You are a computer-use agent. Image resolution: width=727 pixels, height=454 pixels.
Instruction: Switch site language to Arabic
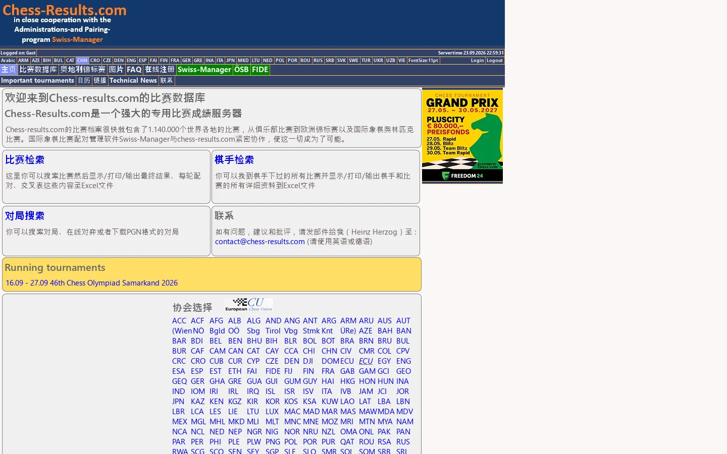pyautogui.click(x=8, y=61)
